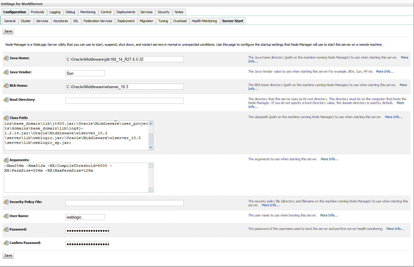
Task: Click the icon beside the Class Path label
Action: coord(6,118)
